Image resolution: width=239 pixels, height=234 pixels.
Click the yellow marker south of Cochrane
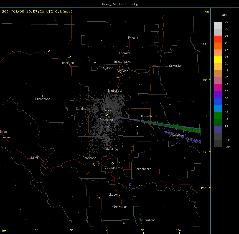click(x=94, y=164)
